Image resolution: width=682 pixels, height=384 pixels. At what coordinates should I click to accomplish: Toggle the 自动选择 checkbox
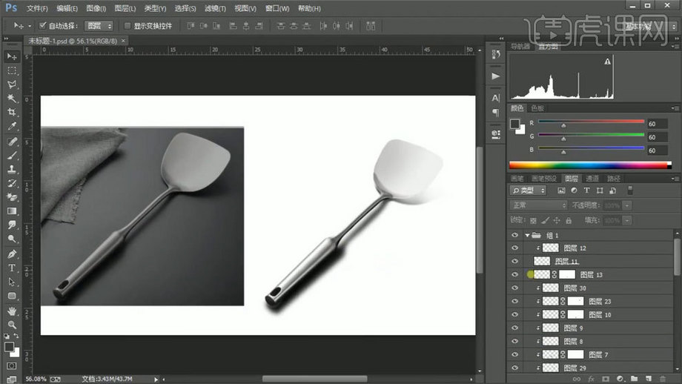42,25
